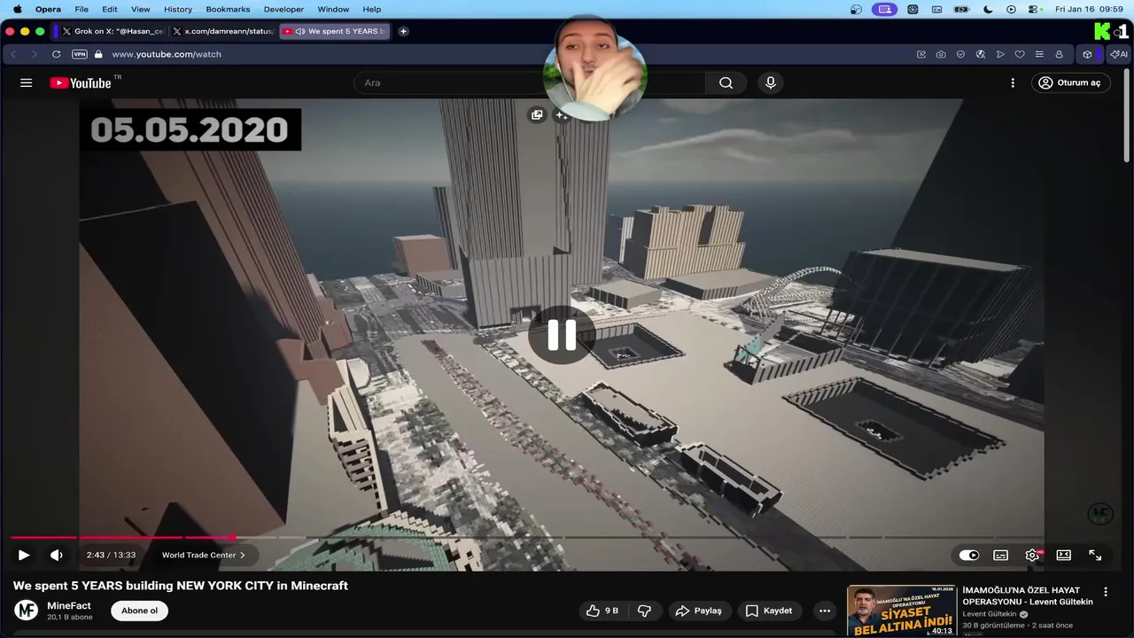Open more actions ellipsis below video

[825, 611]
